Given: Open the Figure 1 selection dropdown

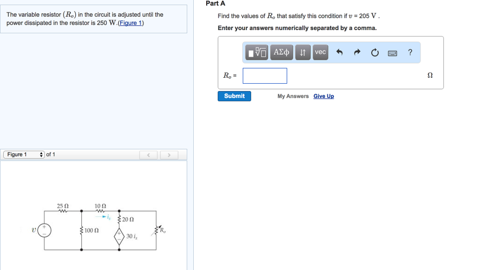Looking at the screenshot, I should [x=21, y=154].
